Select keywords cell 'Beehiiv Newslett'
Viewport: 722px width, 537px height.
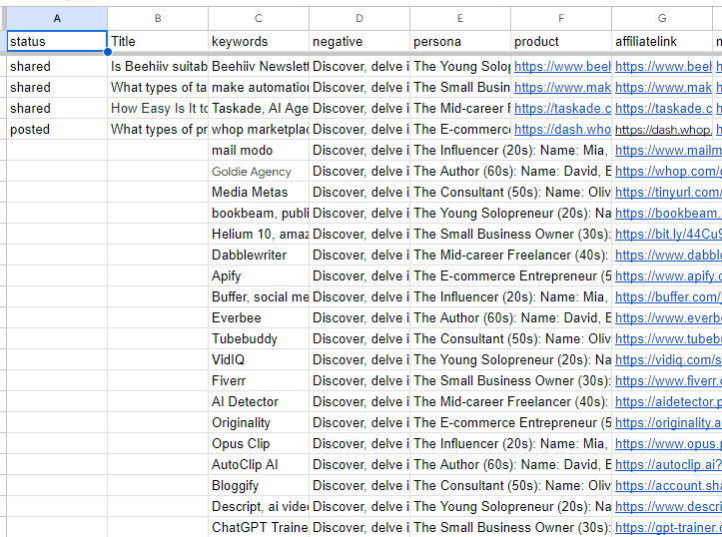(259, 66)
